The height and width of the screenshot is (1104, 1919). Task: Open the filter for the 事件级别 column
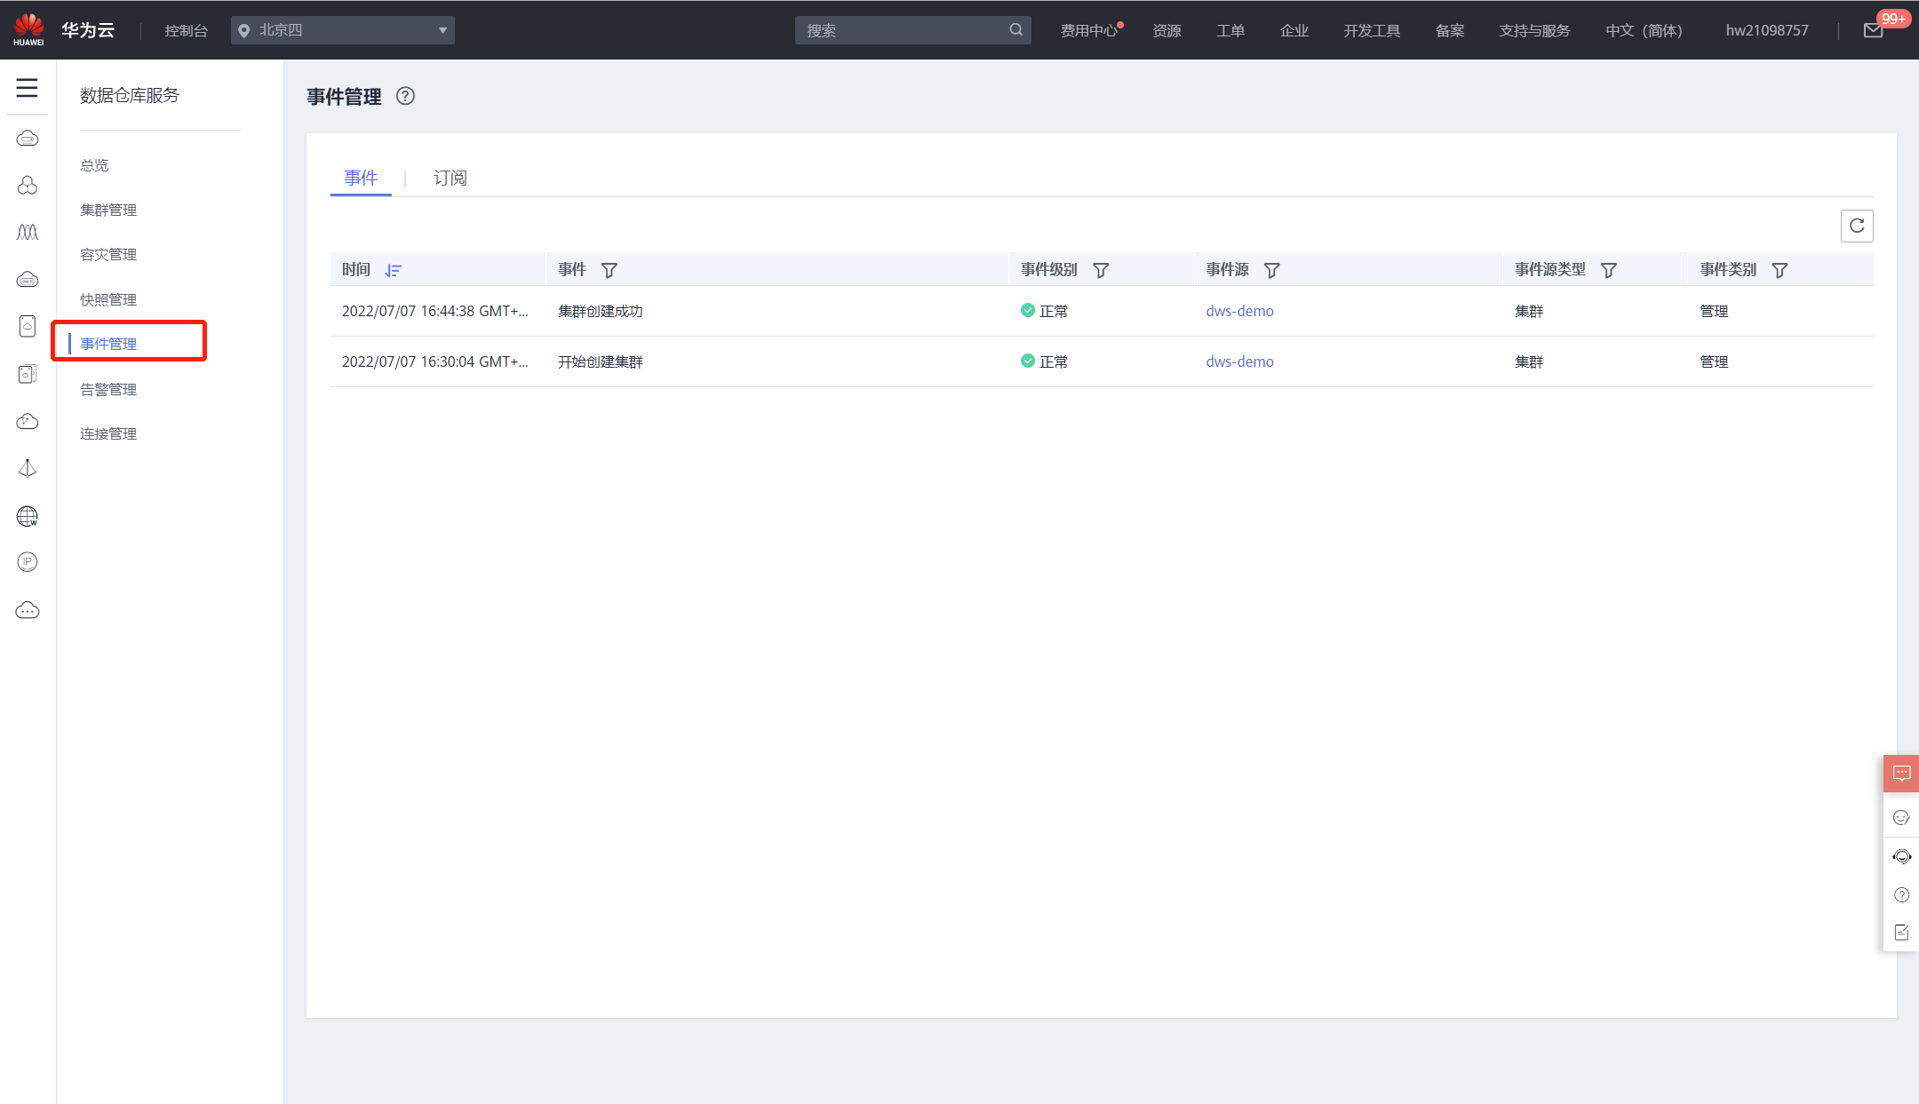1100,270
